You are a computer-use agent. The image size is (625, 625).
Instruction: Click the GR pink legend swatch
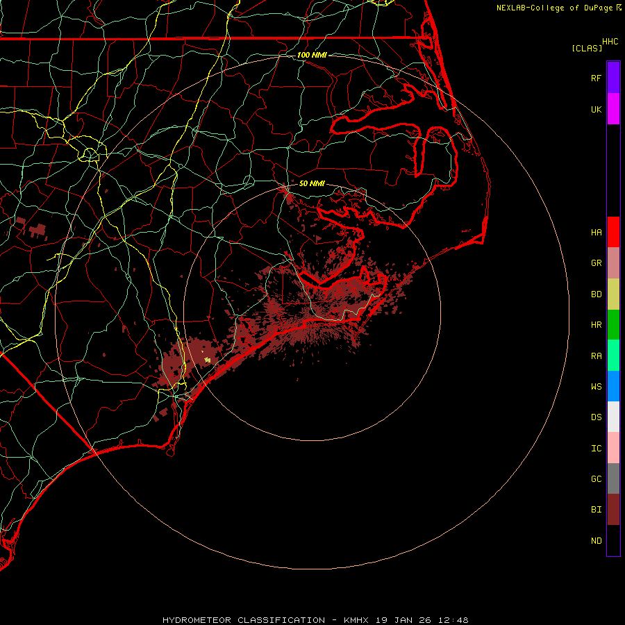tap(613, 263)
